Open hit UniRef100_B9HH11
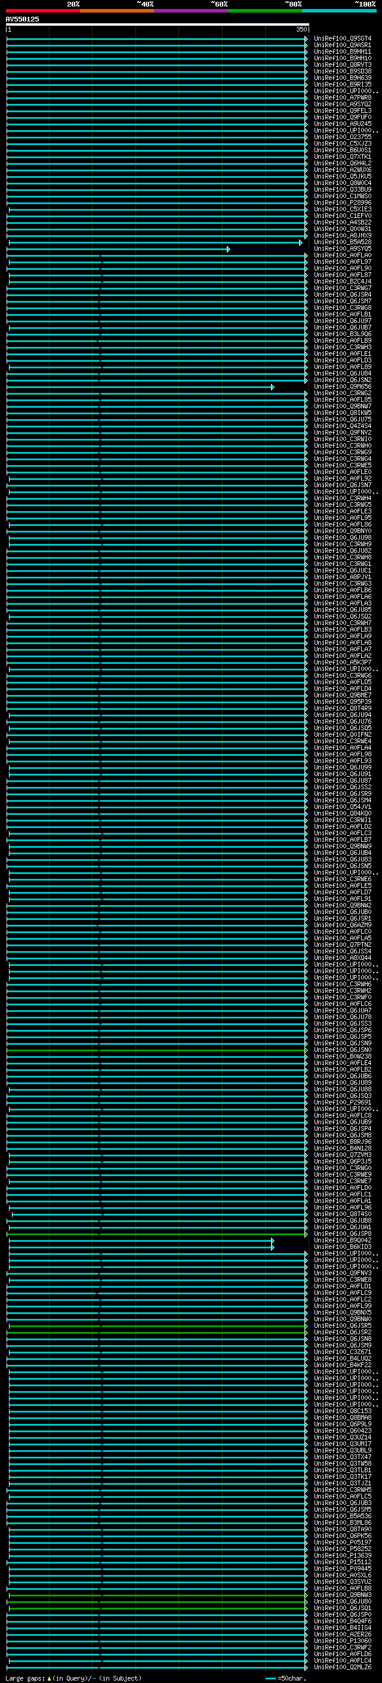 pyautogui.click(x=342, y=51)
